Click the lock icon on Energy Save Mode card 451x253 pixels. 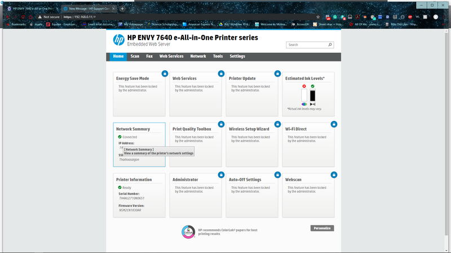(165, 74)
